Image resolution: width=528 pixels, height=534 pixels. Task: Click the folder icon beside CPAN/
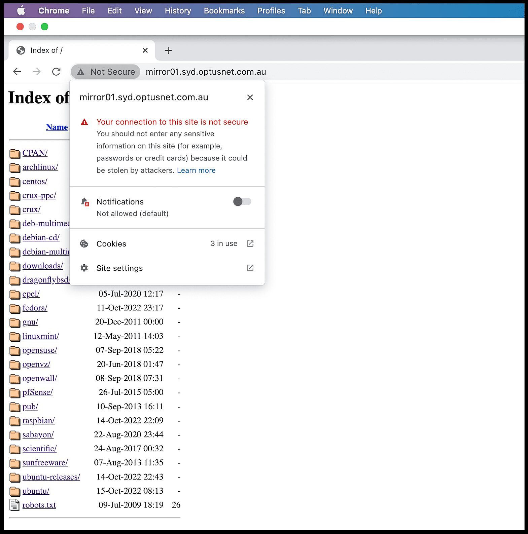click(15, 154)
